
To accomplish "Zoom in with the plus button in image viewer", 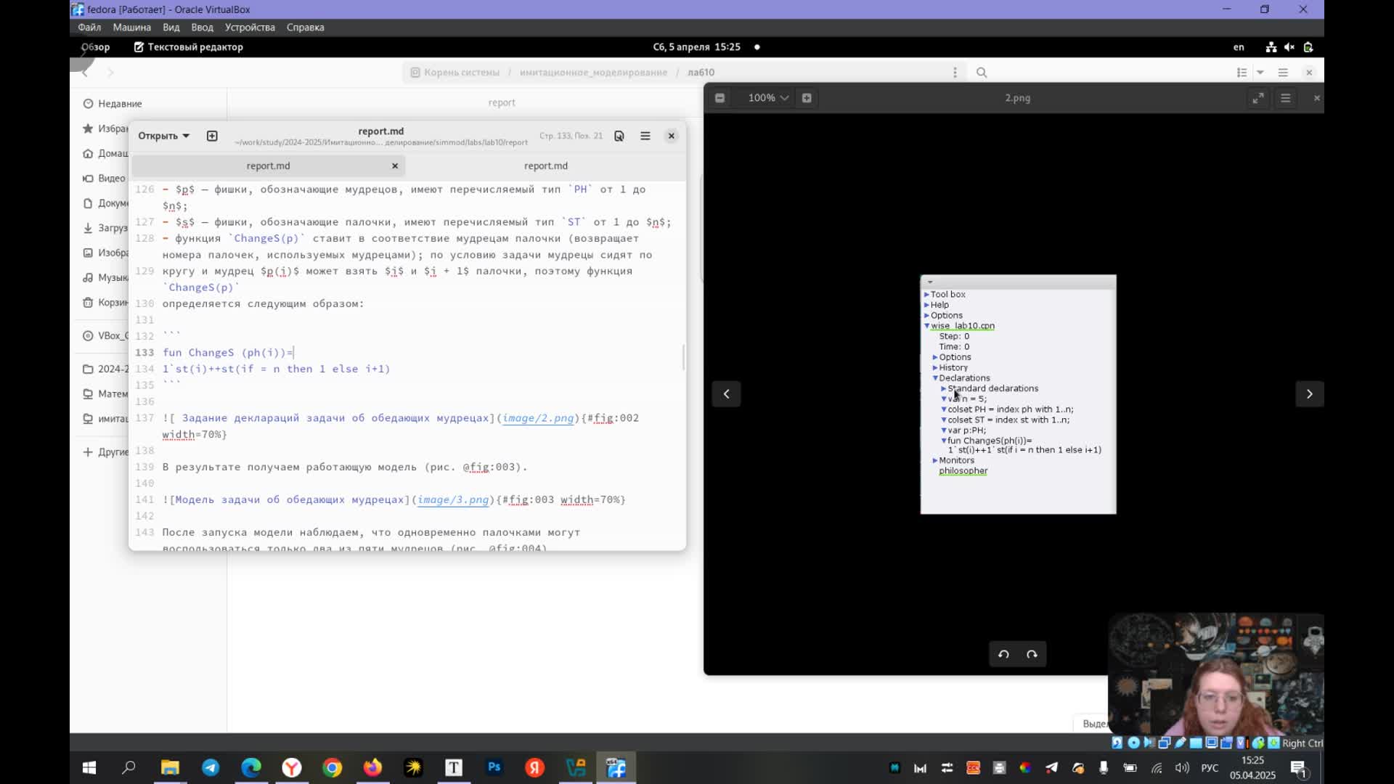I will [x=807, y=98].
